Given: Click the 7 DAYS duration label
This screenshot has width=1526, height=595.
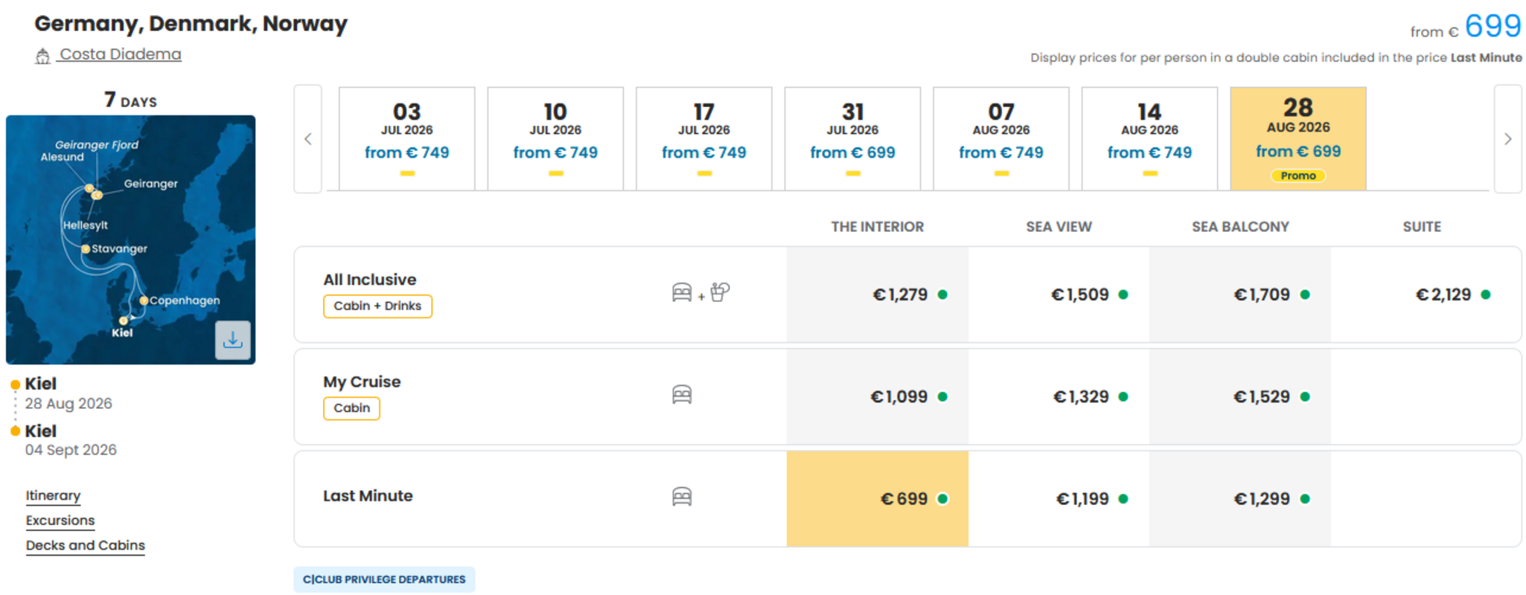Looking at the screenshot, I should click(x=130, y=100).
